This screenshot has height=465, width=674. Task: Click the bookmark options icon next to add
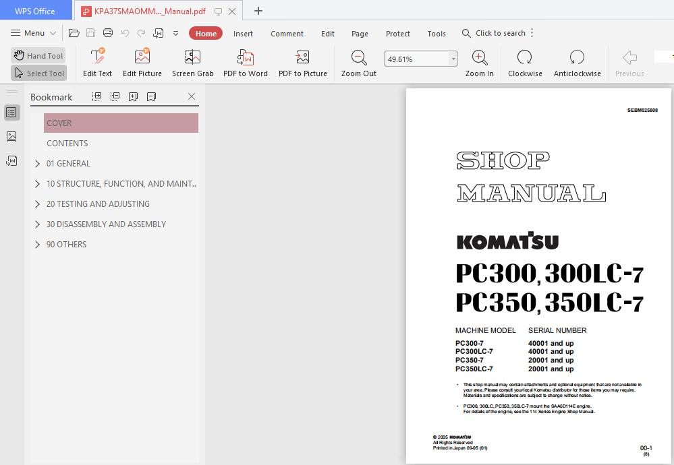coord(151,96)
